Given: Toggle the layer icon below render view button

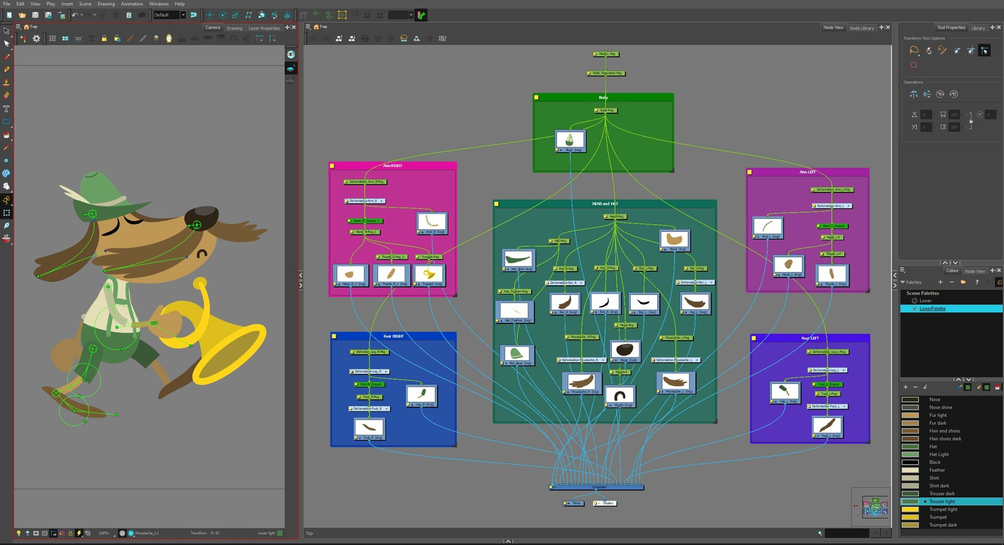Looking at the screenshot, I should point(291,68).
